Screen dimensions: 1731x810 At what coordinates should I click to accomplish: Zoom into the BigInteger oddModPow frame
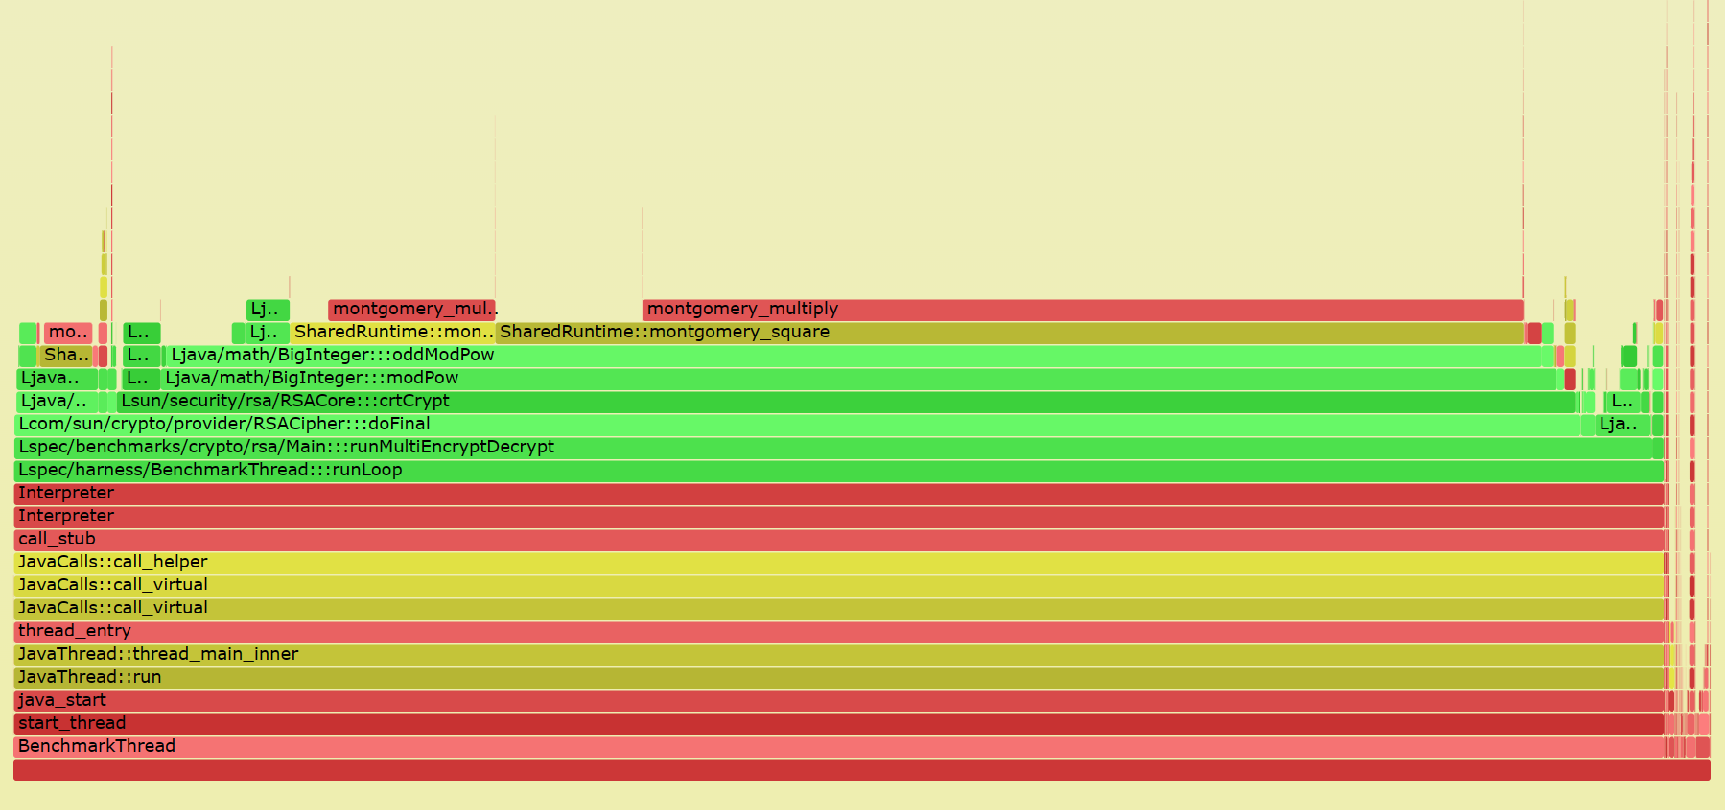coord(854,355)
